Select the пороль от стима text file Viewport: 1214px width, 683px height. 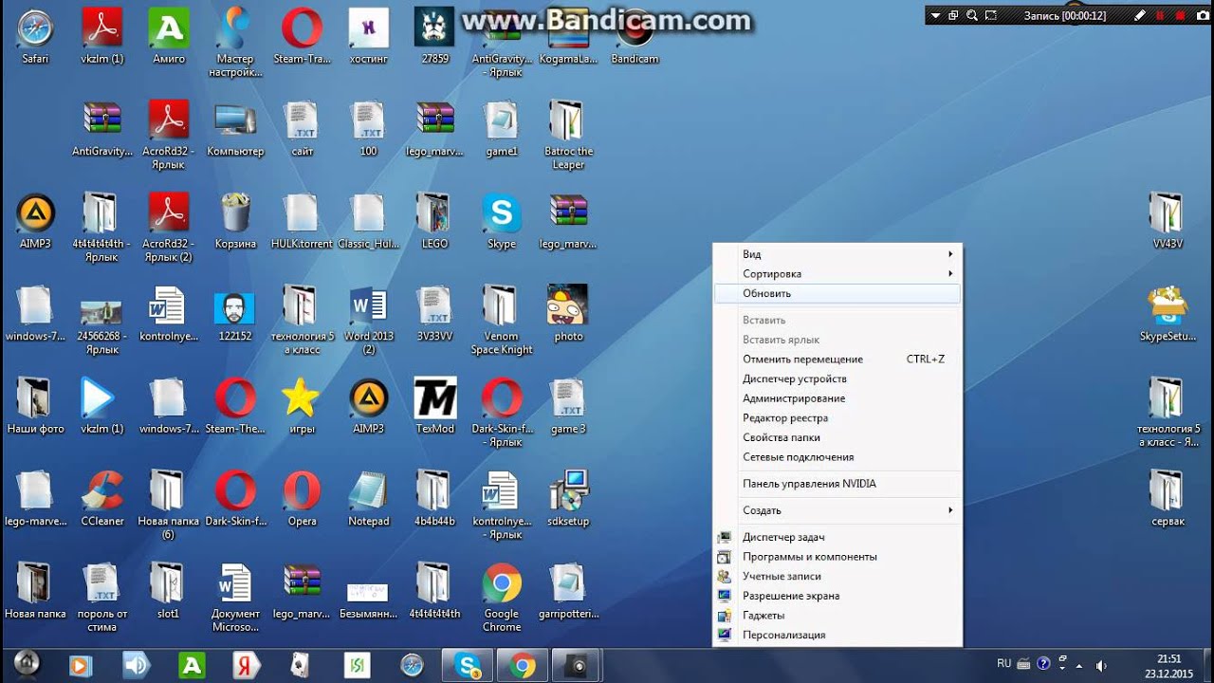click(102, 598)
